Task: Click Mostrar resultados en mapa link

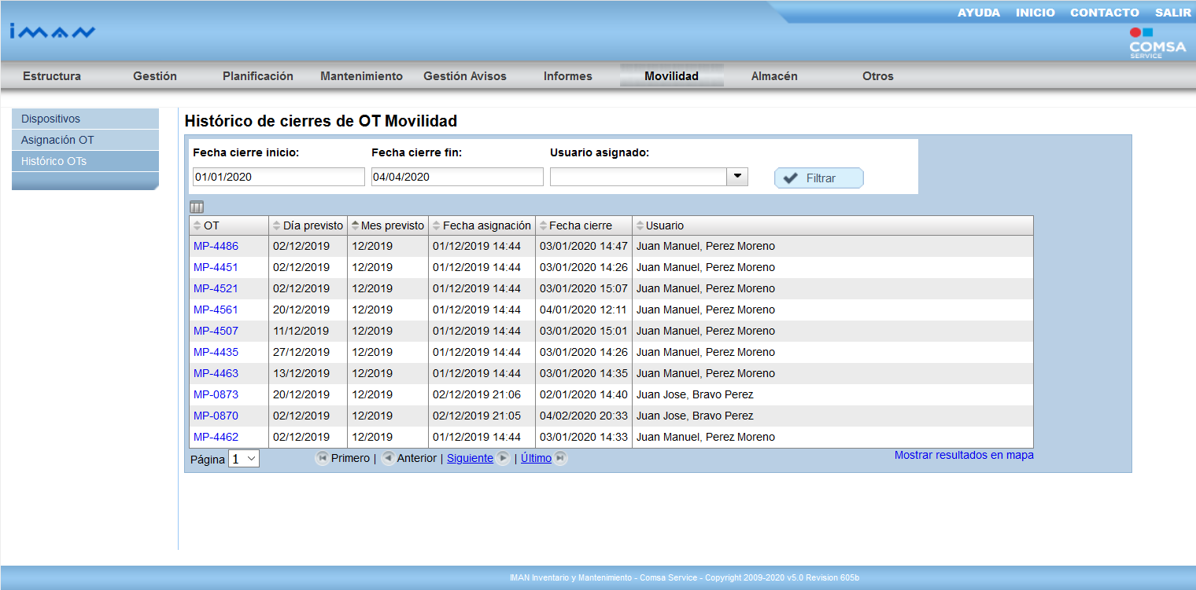Action: point(964,455)
